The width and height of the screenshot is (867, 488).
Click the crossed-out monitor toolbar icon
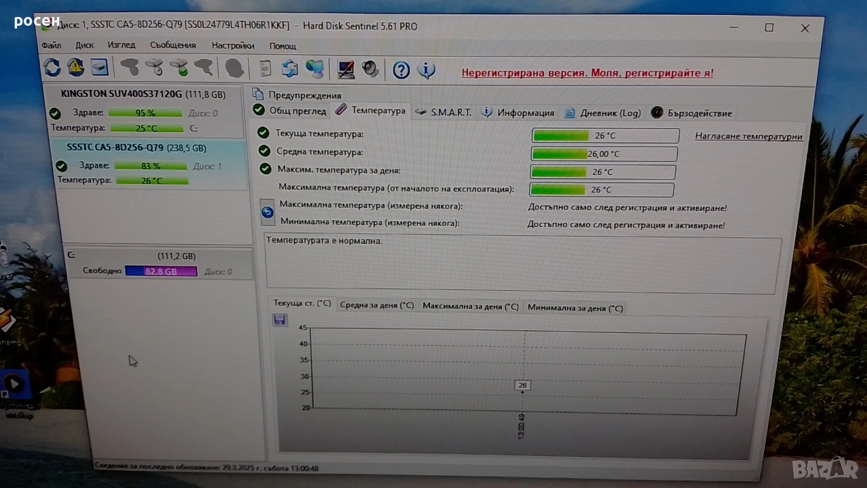pyautogui.click(x=346, y=69)
